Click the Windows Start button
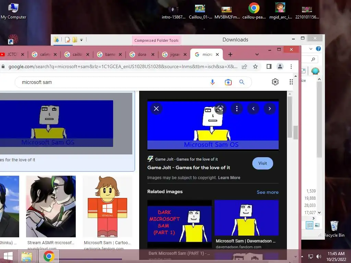 point(8,256)
